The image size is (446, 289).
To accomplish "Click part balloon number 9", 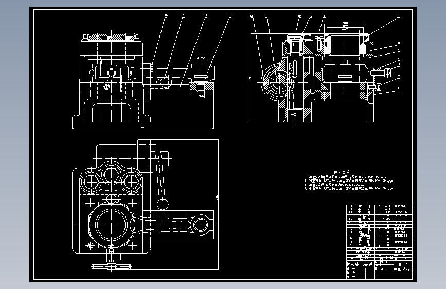I will (311, 16).
